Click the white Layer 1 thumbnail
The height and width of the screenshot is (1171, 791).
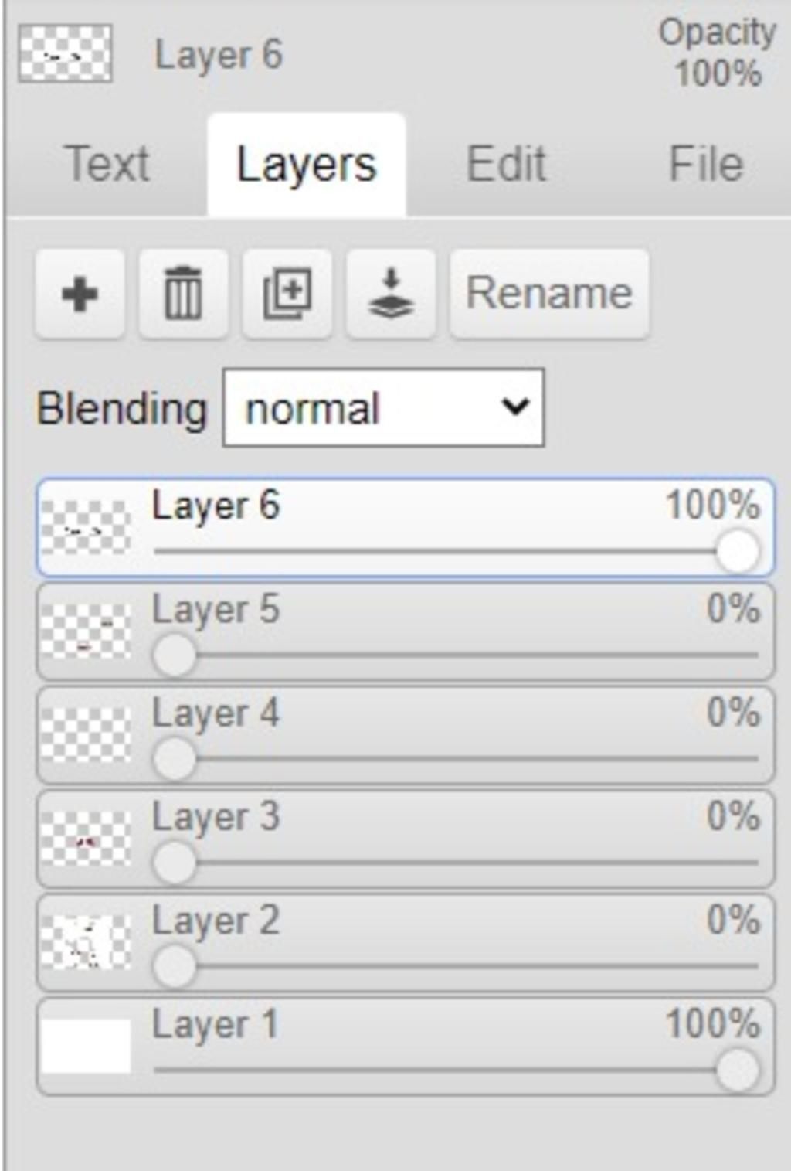(86, 1046)
